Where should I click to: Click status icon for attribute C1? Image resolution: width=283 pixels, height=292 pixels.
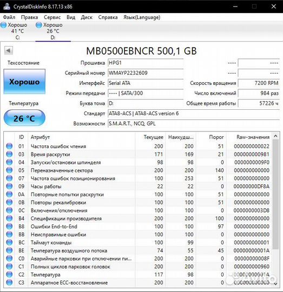(x=9, y=266)
